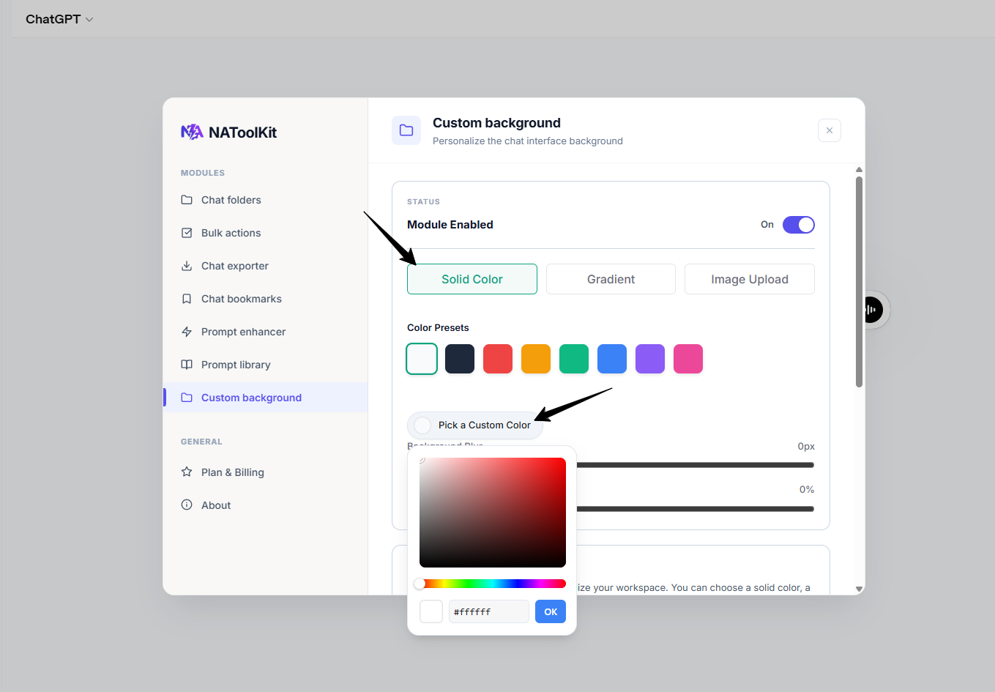Select the purple color preset

(x=650, y=359)
